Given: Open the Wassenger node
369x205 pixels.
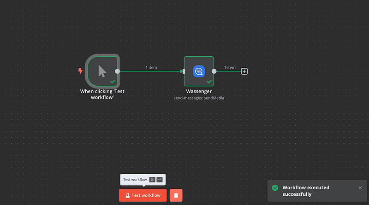Looking at the screenshot, I should (199, 71).
